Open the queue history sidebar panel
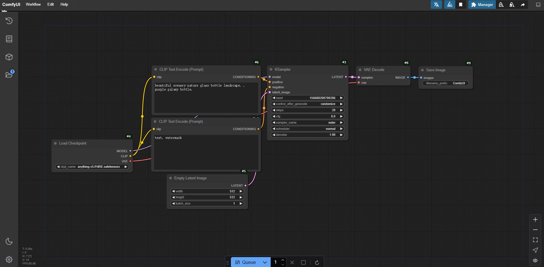This screenshot has height=267, width=544. click(x=9, y=21)
